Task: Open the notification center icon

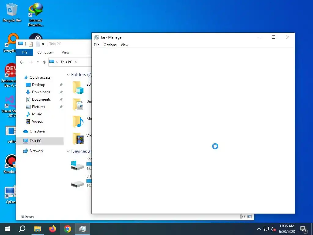Action: (304, 229)
